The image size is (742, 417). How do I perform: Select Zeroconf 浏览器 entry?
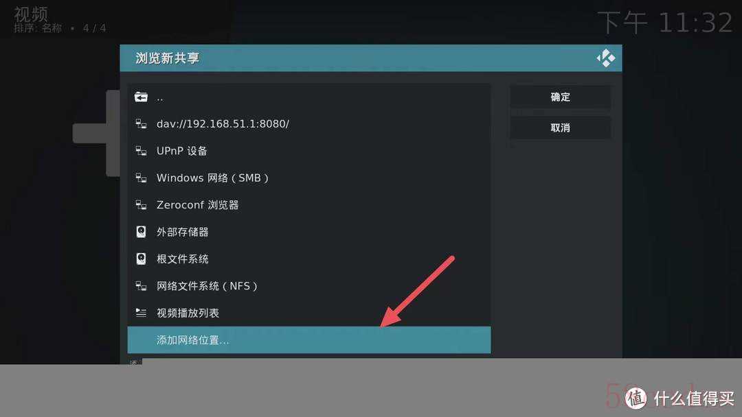[309, 204]
